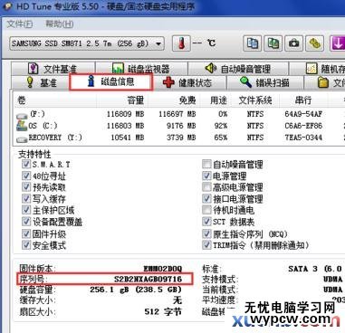Select the serial 7EA5-0344 cell
The width and height of the screenshot is (345, 333).
click(303, 138)
